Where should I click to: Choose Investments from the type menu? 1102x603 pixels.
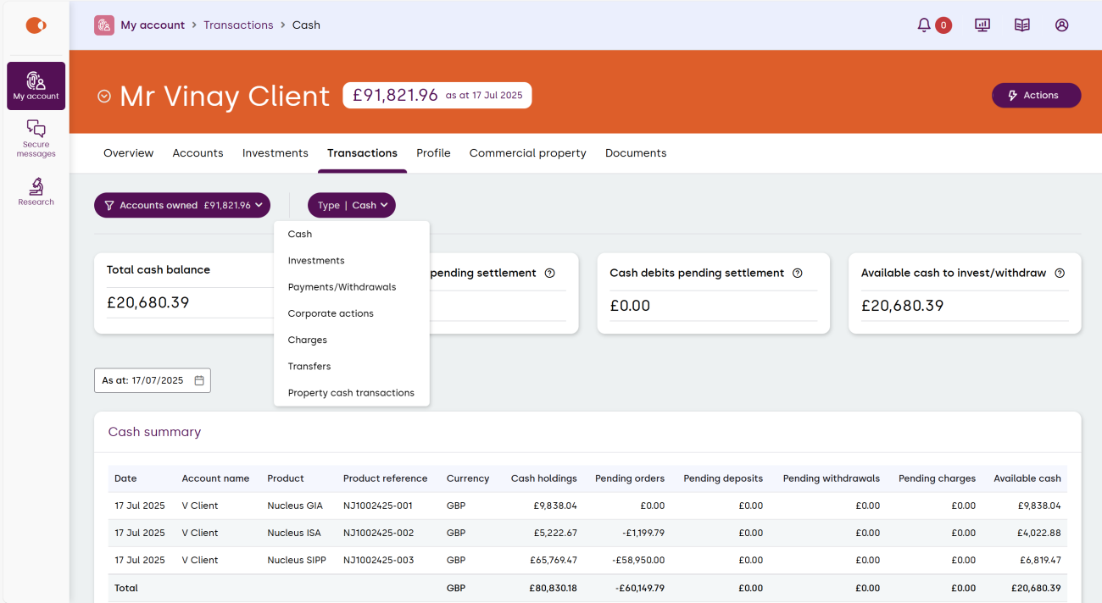tap(316, 261)
